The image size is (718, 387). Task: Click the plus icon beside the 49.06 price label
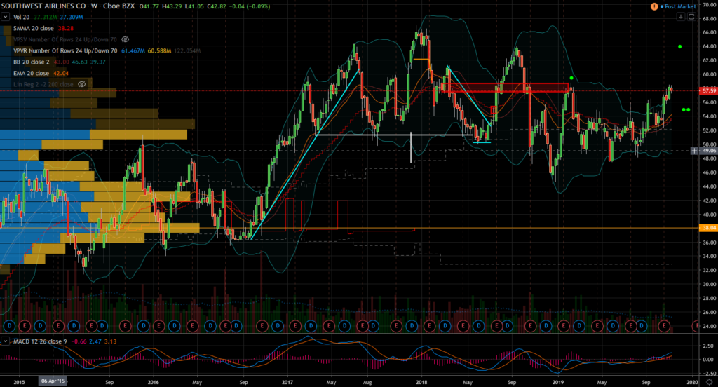694,151
